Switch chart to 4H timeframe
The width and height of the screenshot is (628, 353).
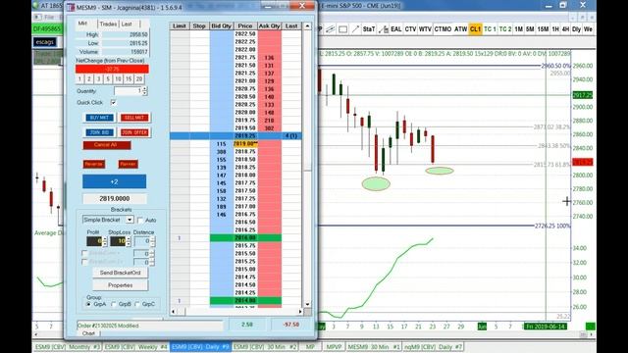pyautogui.click(x=565, y=29)
